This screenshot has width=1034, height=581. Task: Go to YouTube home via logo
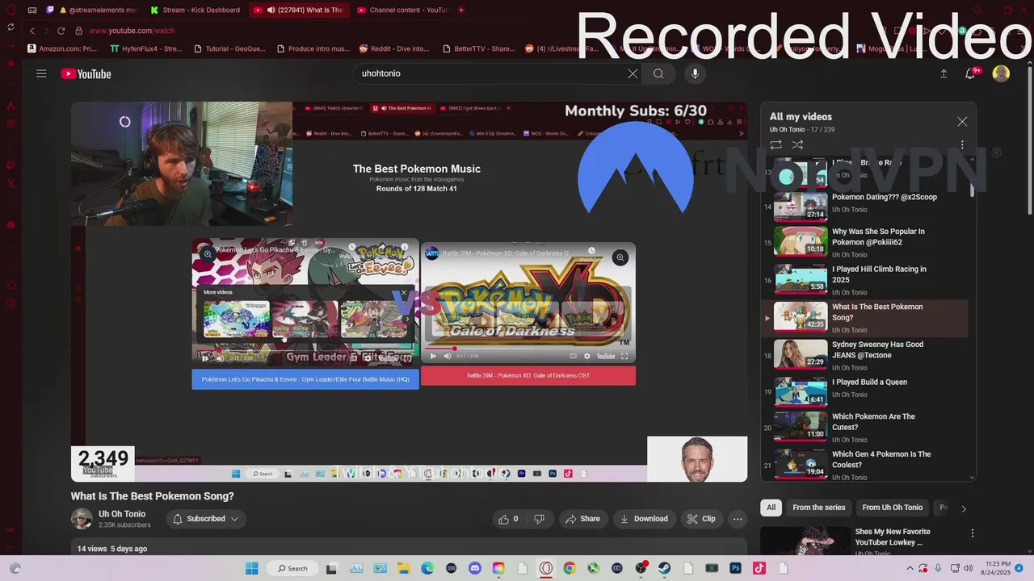86,74
